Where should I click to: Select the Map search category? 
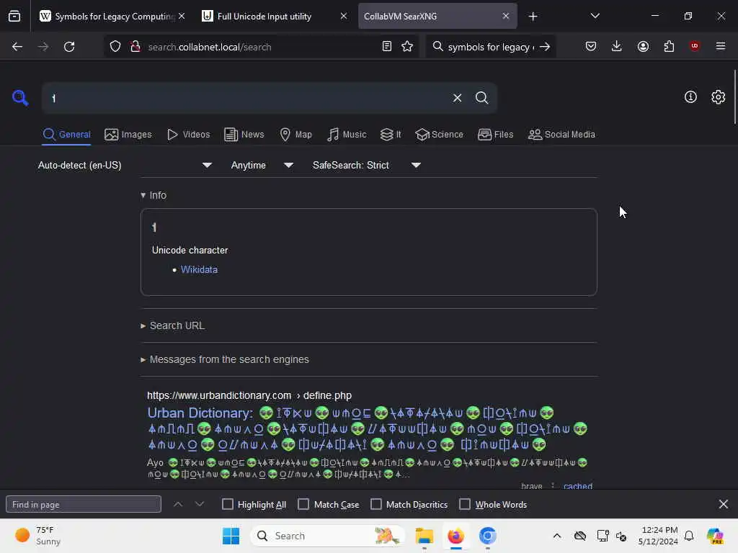point(295,135)
